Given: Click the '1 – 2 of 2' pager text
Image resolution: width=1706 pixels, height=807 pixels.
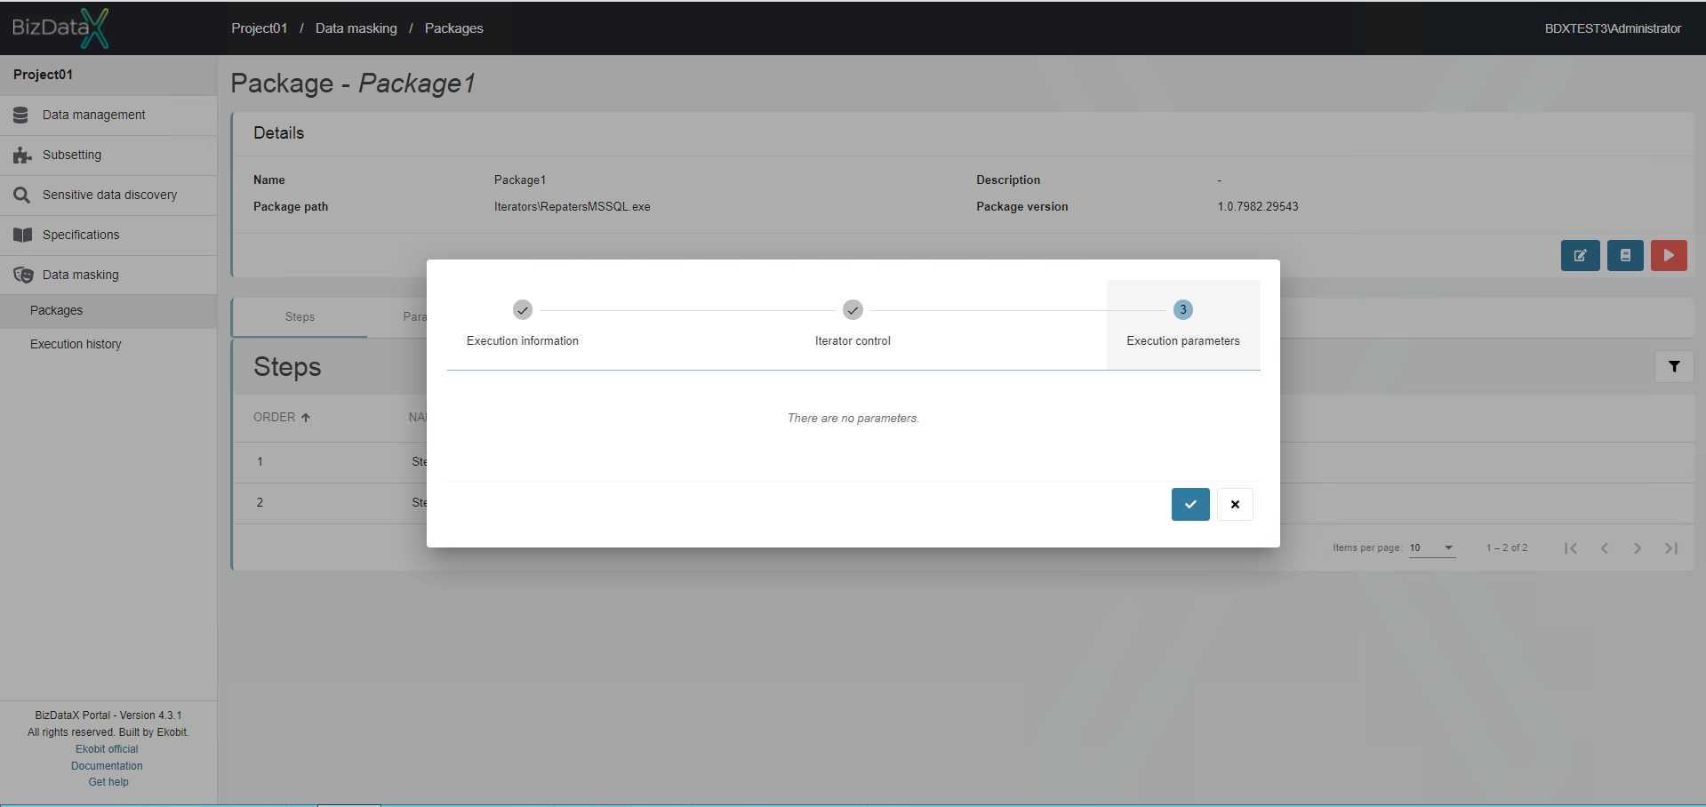Looking at the screenshot, I should [x=1507, y=548].
